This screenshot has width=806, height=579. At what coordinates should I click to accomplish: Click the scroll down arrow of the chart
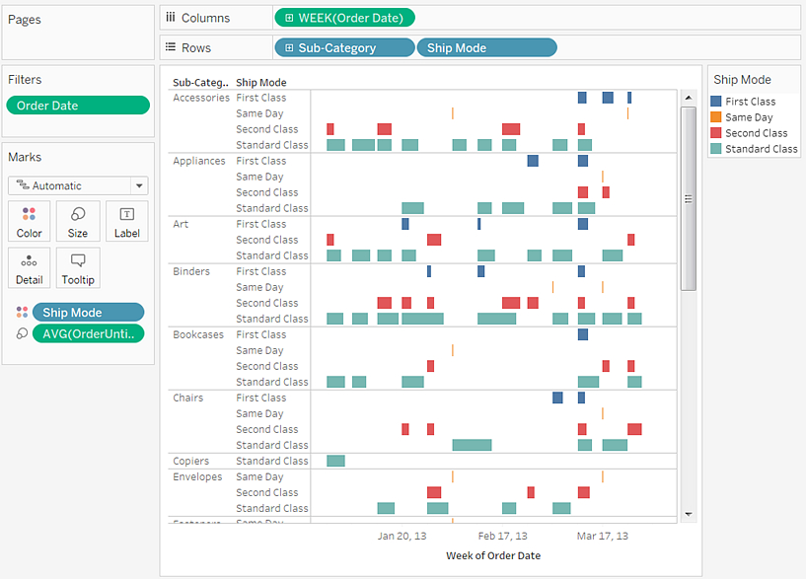click(x=689, y=514)
